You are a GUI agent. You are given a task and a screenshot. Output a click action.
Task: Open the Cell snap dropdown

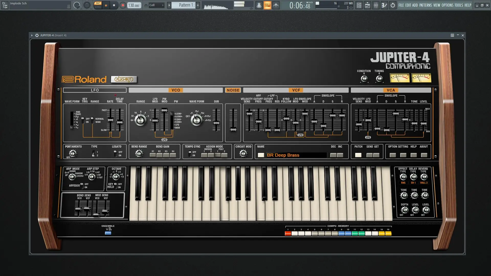[x=156, y=5]
